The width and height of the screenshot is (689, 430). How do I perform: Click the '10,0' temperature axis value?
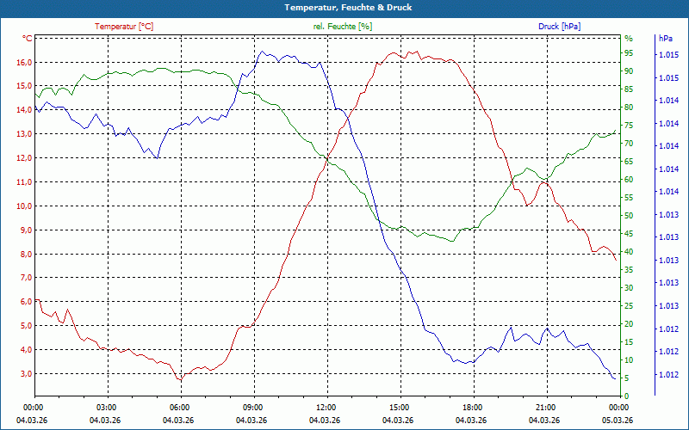[x=24, y=206]
